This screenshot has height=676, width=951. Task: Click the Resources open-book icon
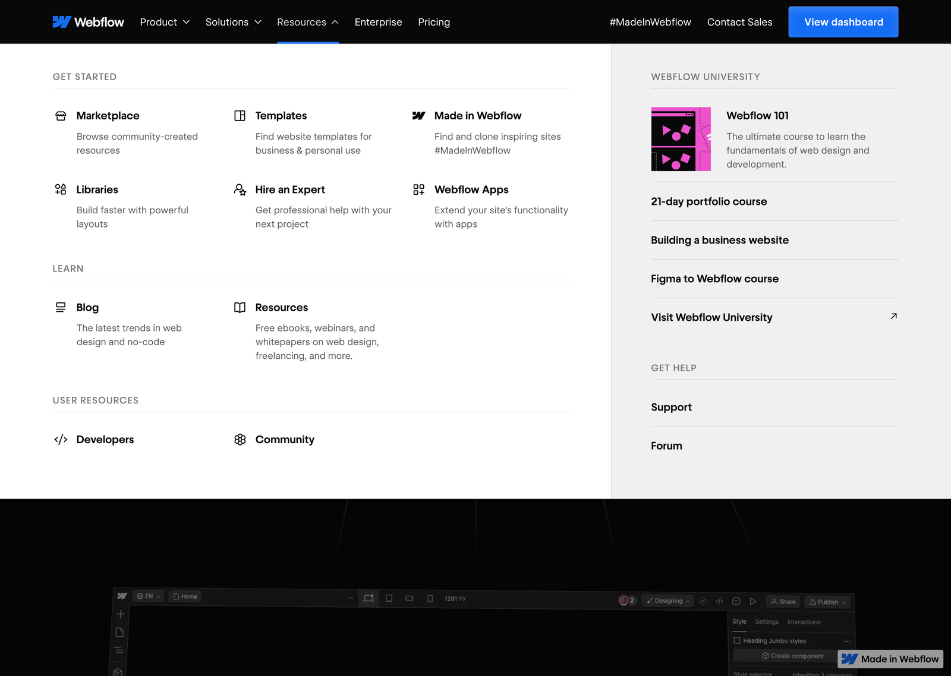tap(240, 307)
